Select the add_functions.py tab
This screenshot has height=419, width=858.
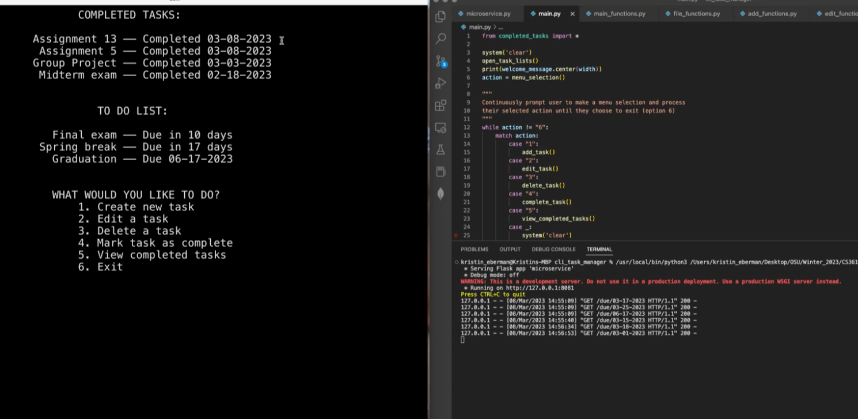(x=772, y=14)
